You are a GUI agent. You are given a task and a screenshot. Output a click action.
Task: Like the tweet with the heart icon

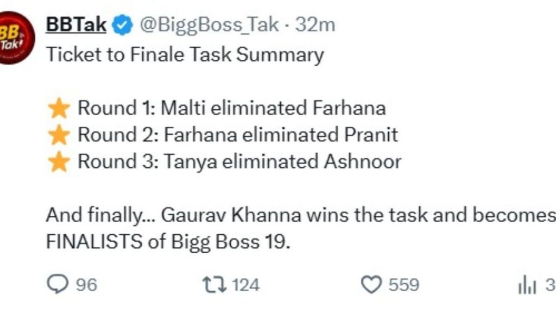coord(371,285)
